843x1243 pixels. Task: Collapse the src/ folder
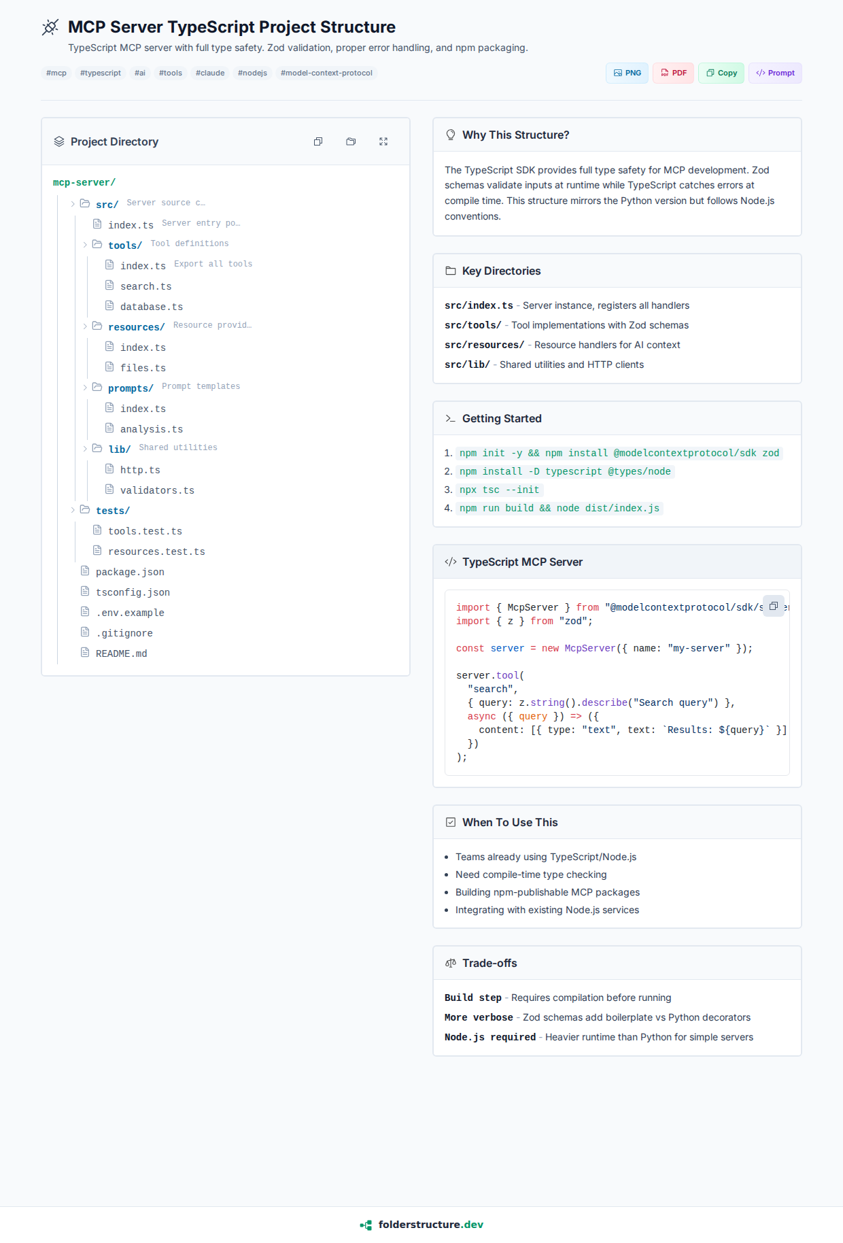click(73, 204)
